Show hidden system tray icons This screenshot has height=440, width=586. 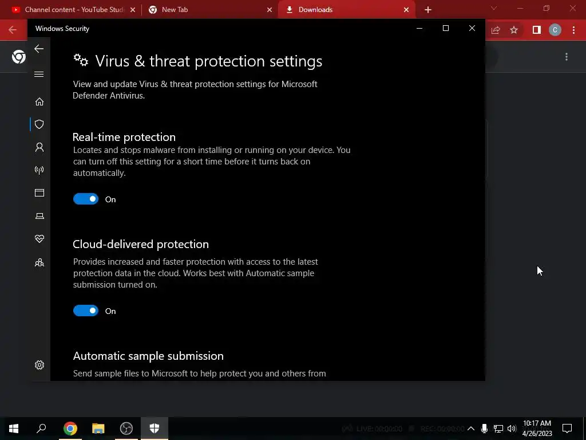[x=471, y=429]
